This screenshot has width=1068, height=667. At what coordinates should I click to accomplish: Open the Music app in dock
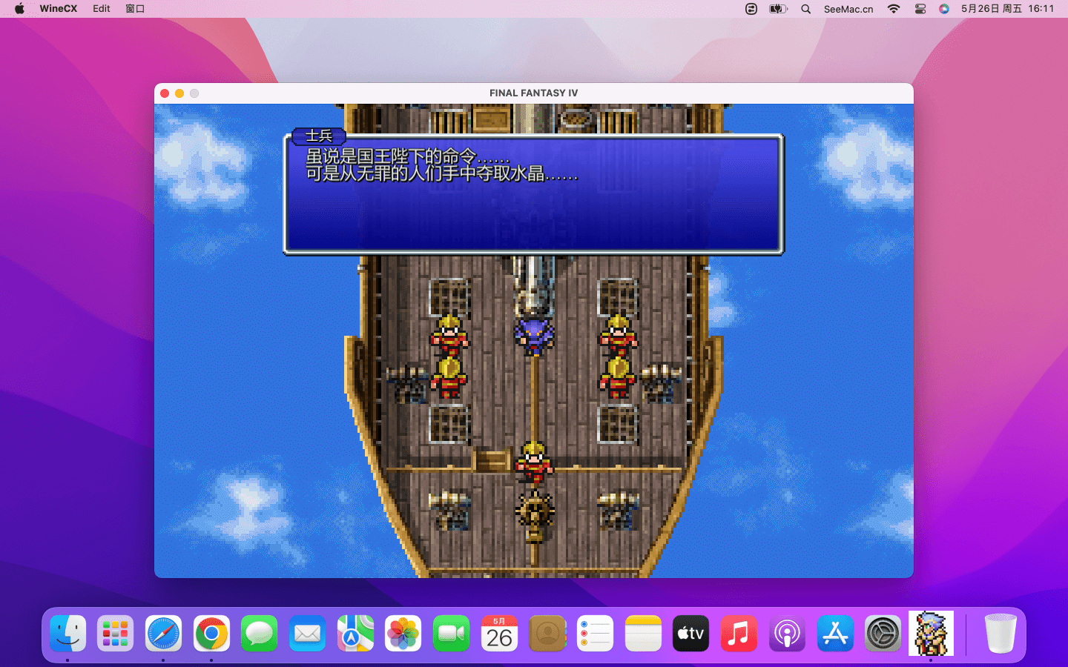point(739,634)
